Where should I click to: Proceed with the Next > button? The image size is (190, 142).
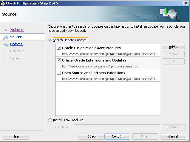point(117,136)
